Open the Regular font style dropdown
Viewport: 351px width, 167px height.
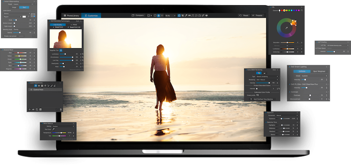tap(12, 17)
